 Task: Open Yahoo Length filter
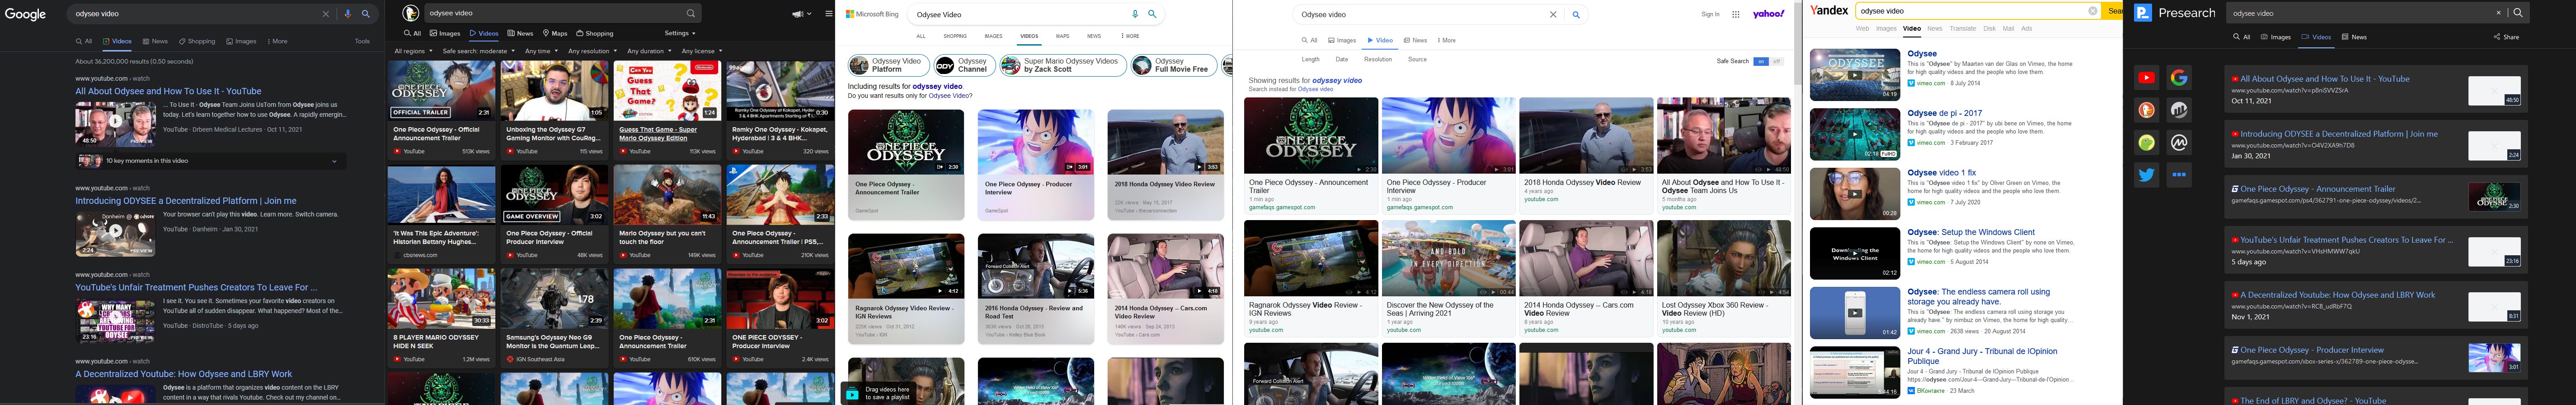coord(1310,59)
